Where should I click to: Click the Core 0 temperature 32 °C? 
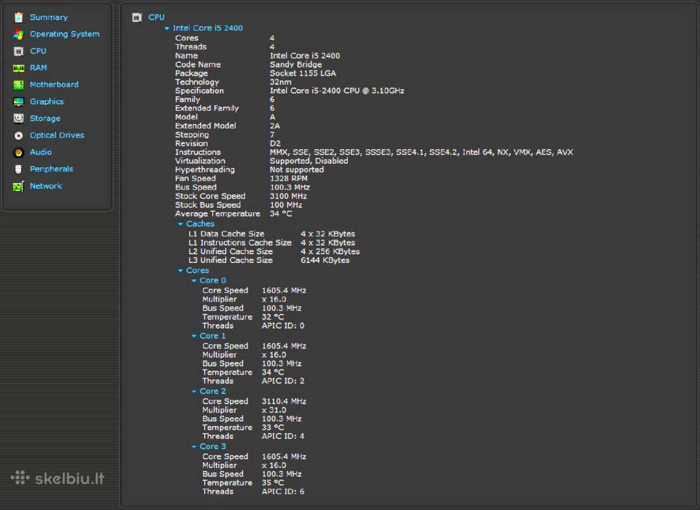point(273,317)
